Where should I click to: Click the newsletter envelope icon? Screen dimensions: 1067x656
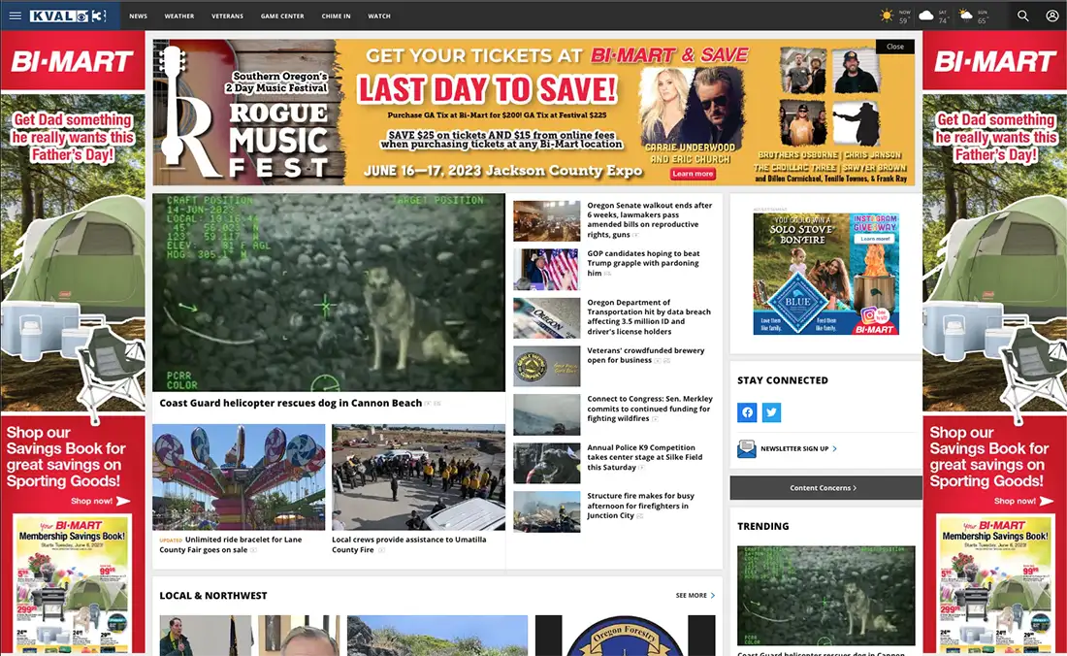pyautogui.click(x=747, y=448)
